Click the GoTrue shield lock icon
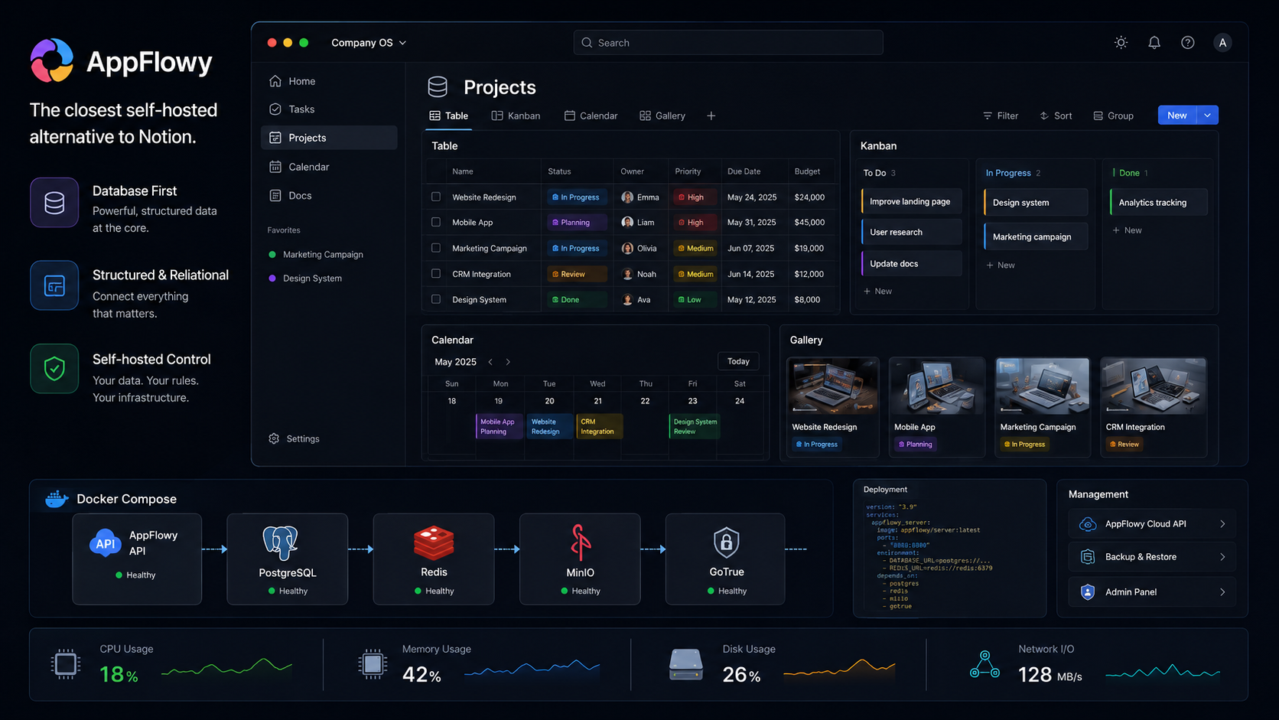1279x720 pixels. coord(726,542)
